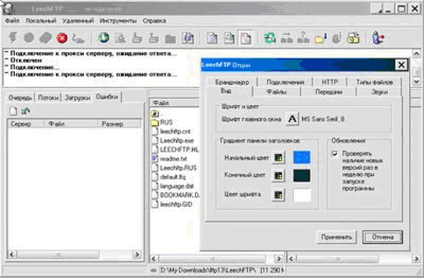Click the lightning bolt connect icon
The width and height of the screenshot is (424, 278).
13,38
